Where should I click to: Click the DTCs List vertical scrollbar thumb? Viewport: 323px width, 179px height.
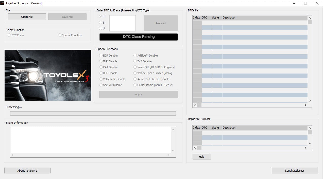(310, 22)
